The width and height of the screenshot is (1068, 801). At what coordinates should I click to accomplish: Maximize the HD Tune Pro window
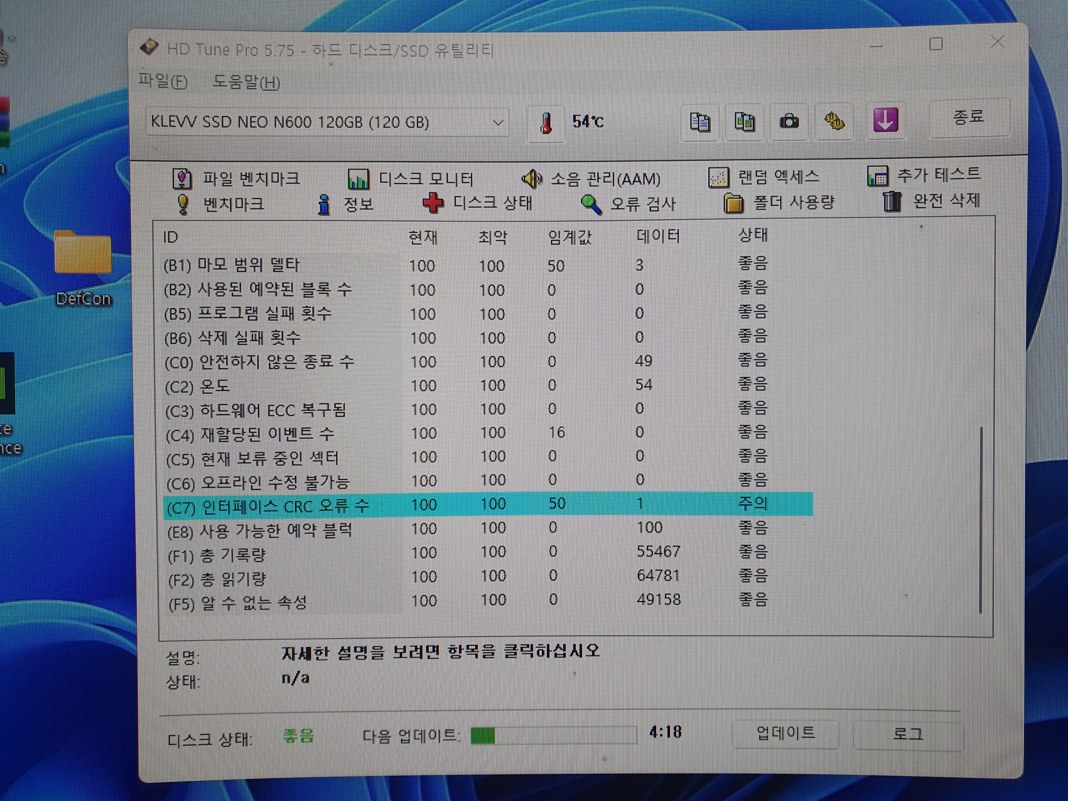tap(936, 43)
